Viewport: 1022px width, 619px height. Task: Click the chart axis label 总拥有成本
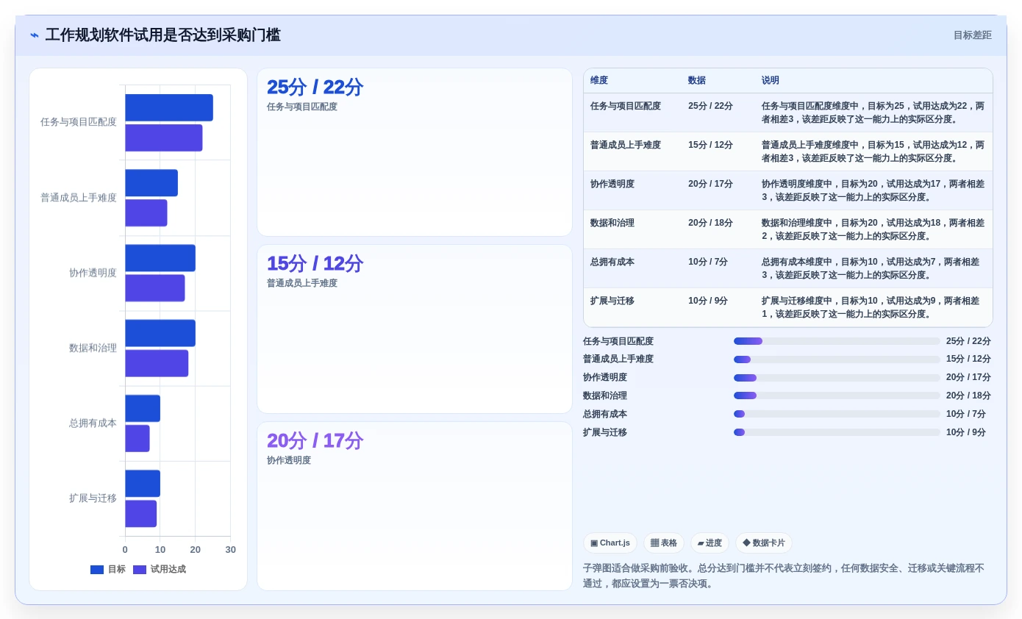pyautogui.click(x=93, y=423)
